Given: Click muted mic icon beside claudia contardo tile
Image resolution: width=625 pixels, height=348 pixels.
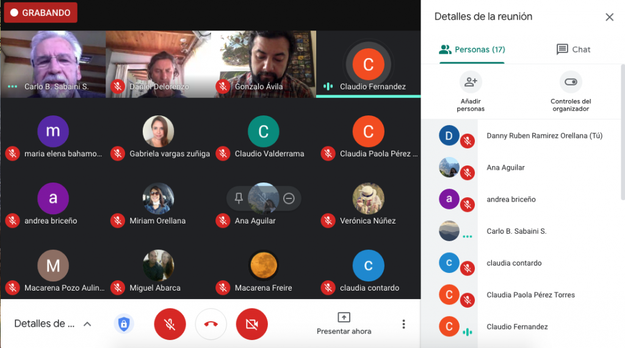Looking at the screenshot, I should [x=328, y=288].
